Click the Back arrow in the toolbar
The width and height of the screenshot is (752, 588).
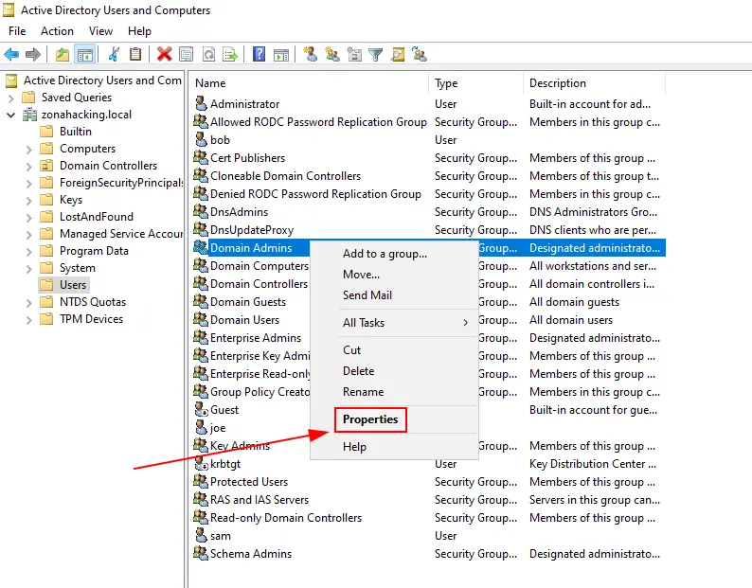pos(11,55)
